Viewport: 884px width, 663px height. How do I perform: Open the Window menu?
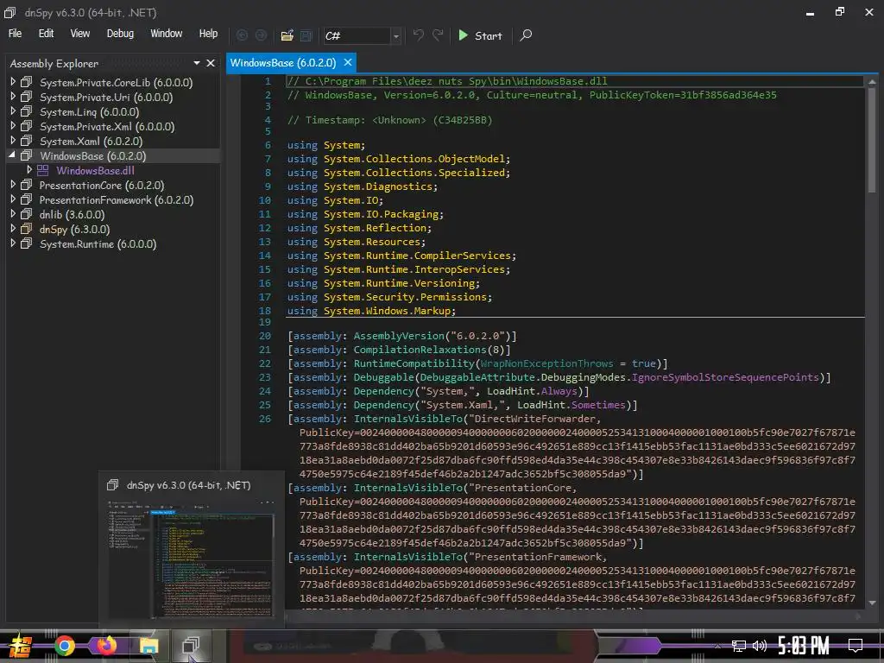pyautogui.click(x=167, y=34)
